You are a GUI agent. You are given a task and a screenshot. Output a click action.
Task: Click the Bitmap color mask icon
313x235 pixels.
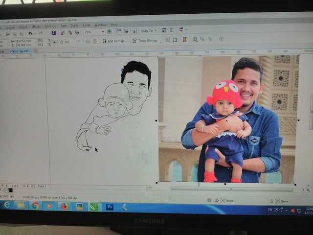tap(195, 39)
